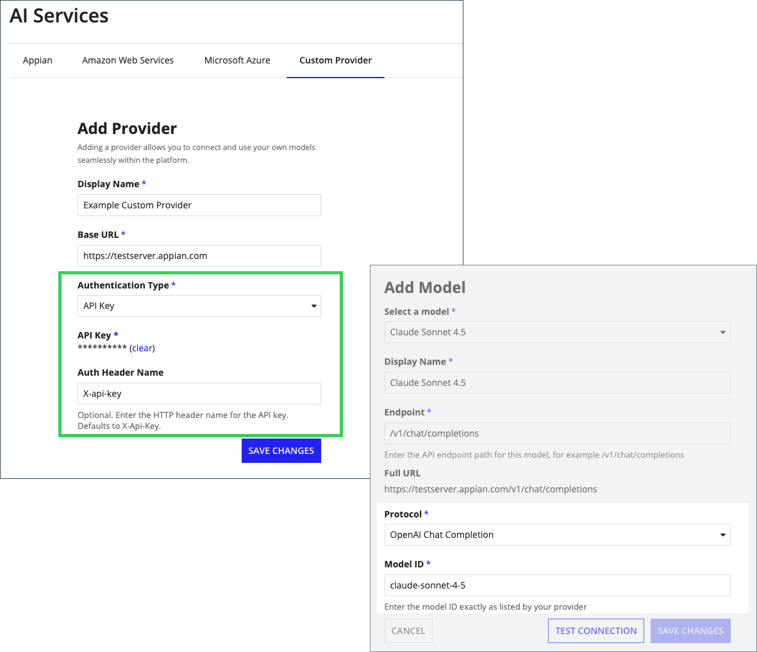Click the 'Adding a provider allows you' description
This screenshot has width=757, height=652.
[196, 154]
